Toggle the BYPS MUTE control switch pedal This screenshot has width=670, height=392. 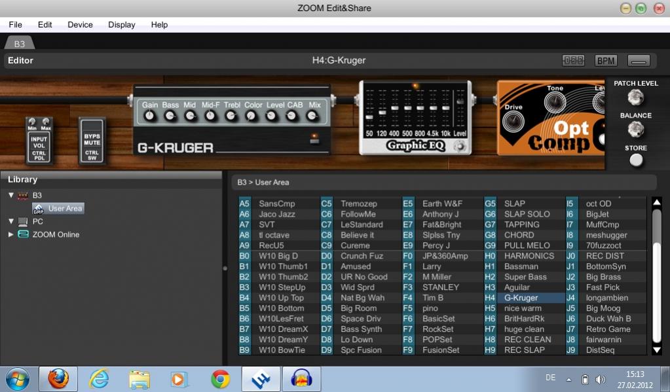92,141
